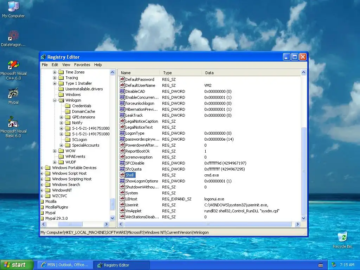Expand the Notify subkey
This screenshot has width=360, height=270.
pos(61,123)
